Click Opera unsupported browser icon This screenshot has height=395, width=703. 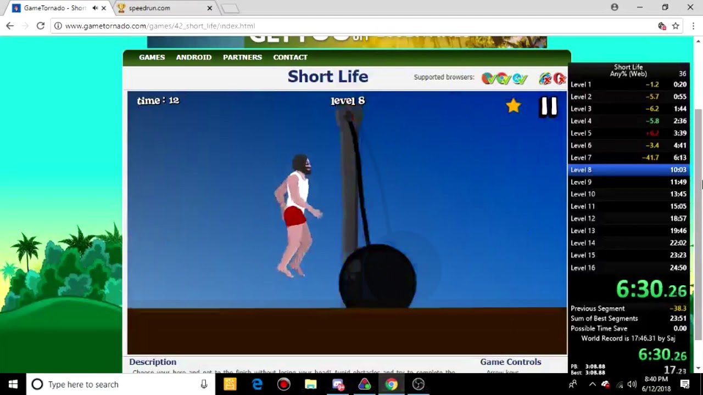(560, 78)
